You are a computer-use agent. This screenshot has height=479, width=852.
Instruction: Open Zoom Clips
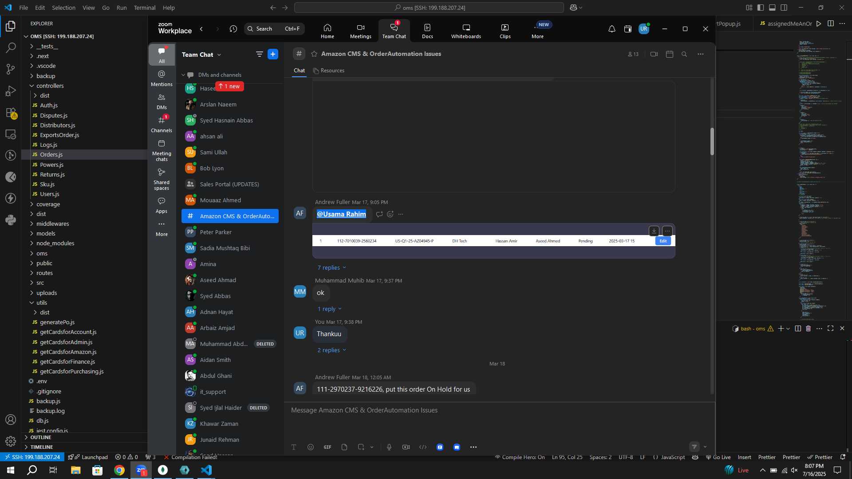point(505,31)
